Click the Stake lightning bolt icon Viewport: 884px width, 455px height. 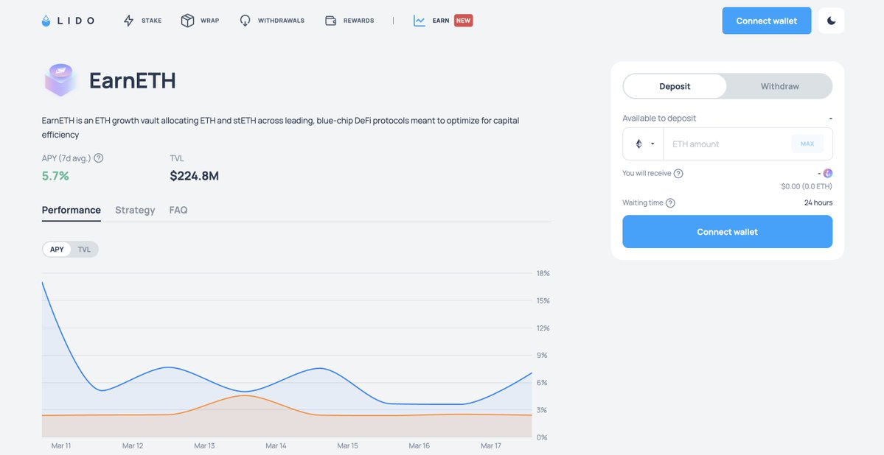pos(128,21)
